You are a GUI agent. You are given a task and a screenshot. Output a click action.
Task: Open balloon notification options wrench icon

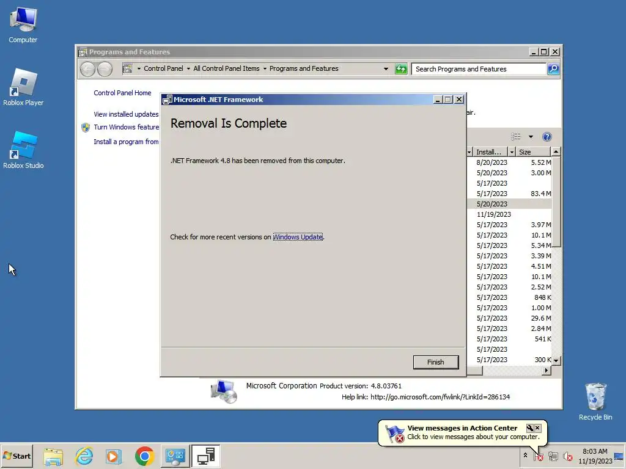pos(530,428)
